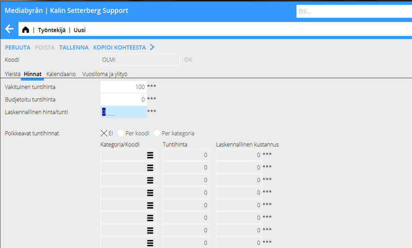This screenshot has height=248, width=412.
Task: Click the Tuntihinta column header
Action: click(x=175, y=145)
